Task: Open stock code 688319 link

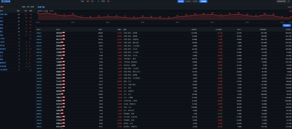Action: pyautogui.click(x=39, y=126)
